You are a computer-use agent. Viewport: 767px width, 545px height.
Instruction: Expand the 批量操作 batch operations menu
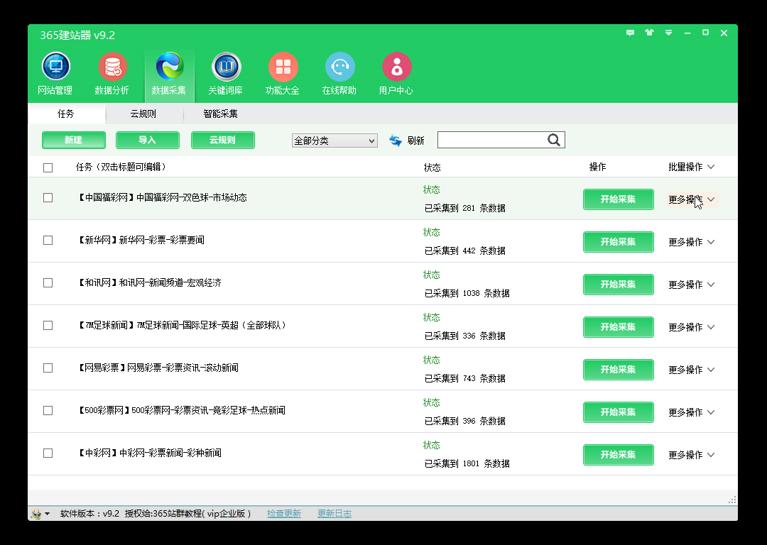coord(691,167)
